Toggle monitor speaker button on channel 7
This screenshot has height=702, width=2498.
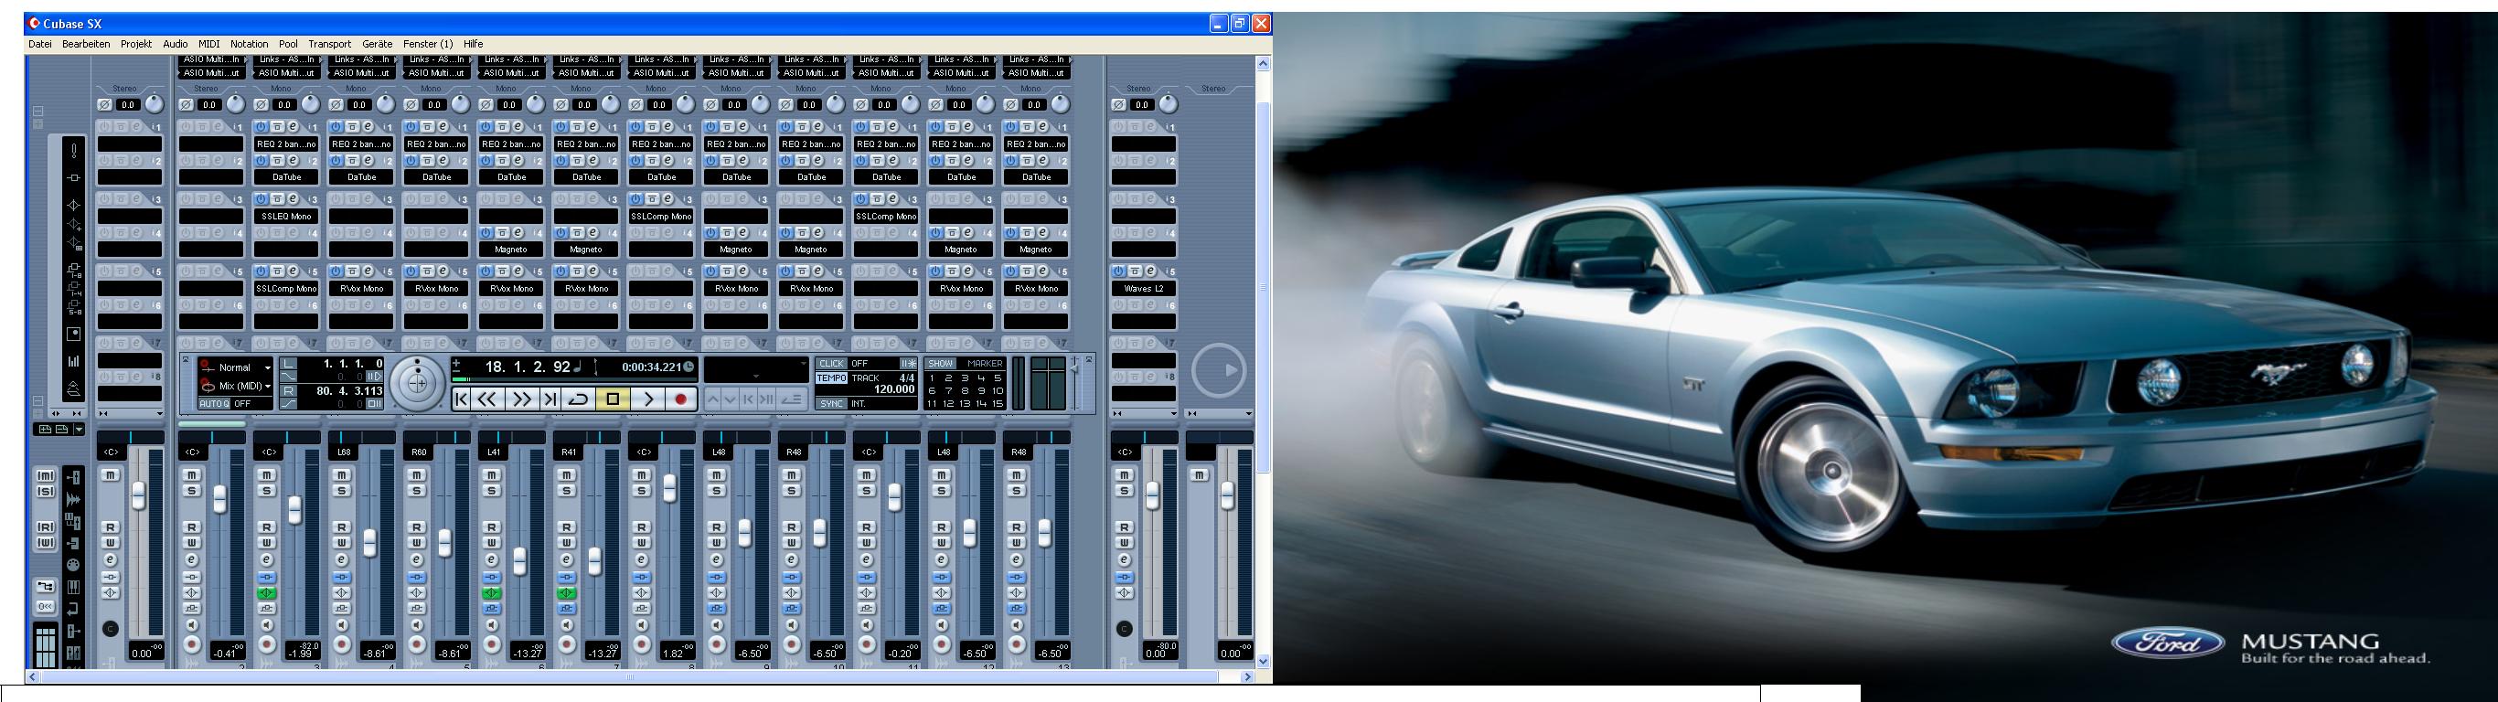(567, 625)
